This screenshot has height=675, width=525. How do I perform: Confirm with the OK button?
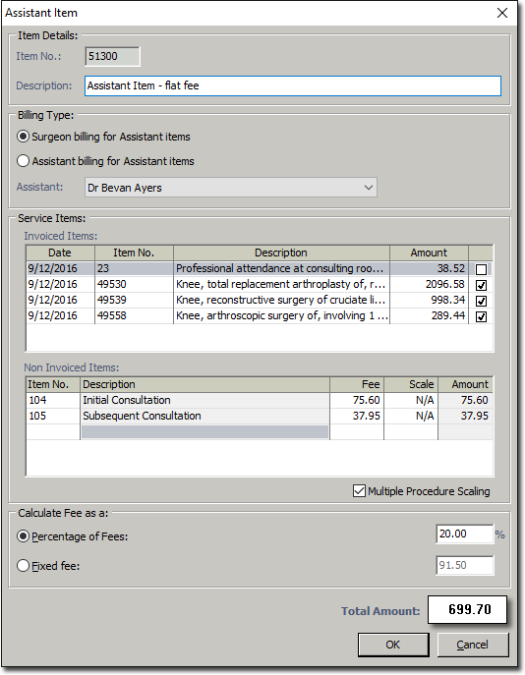(x=393, y=645)
